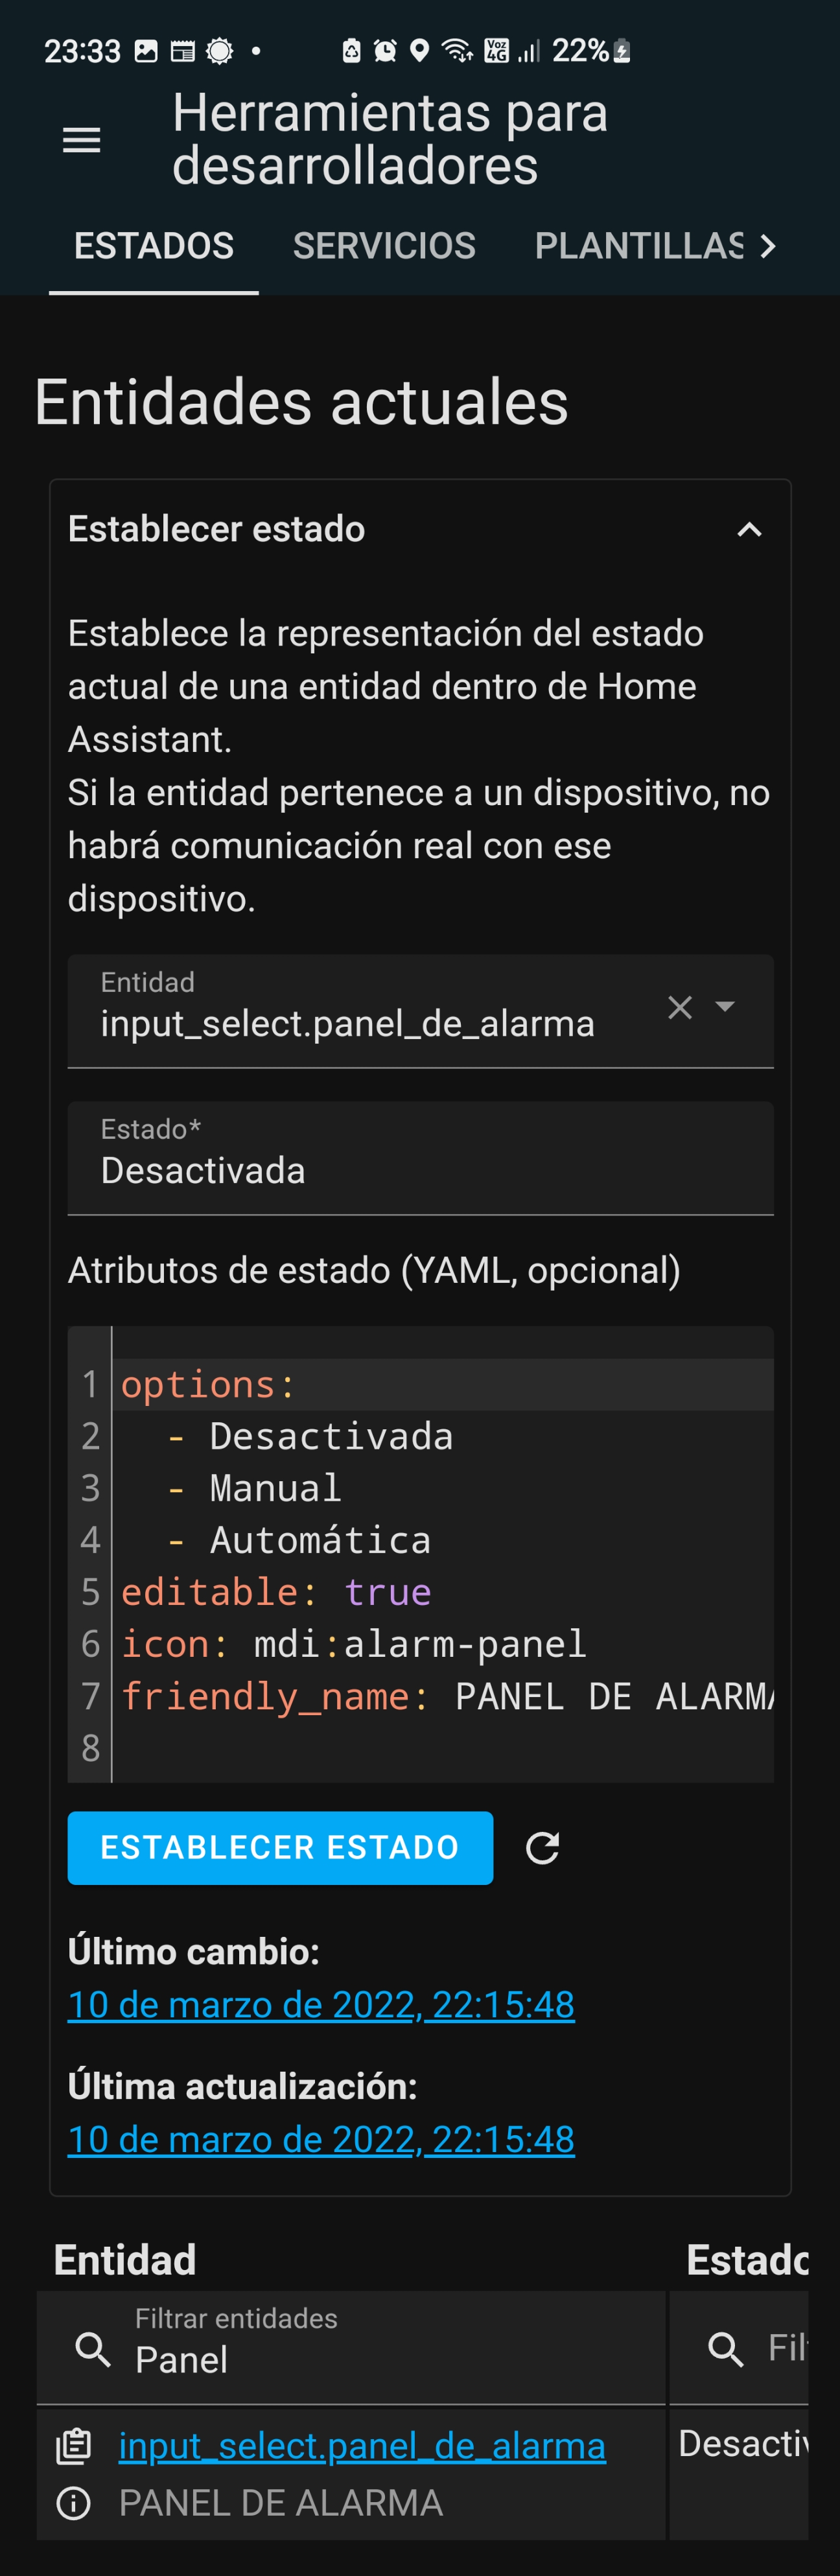Open the Último cambio timestamp link
The width and height of the screenshot is (840, 2576).
tap(320, 2004)
